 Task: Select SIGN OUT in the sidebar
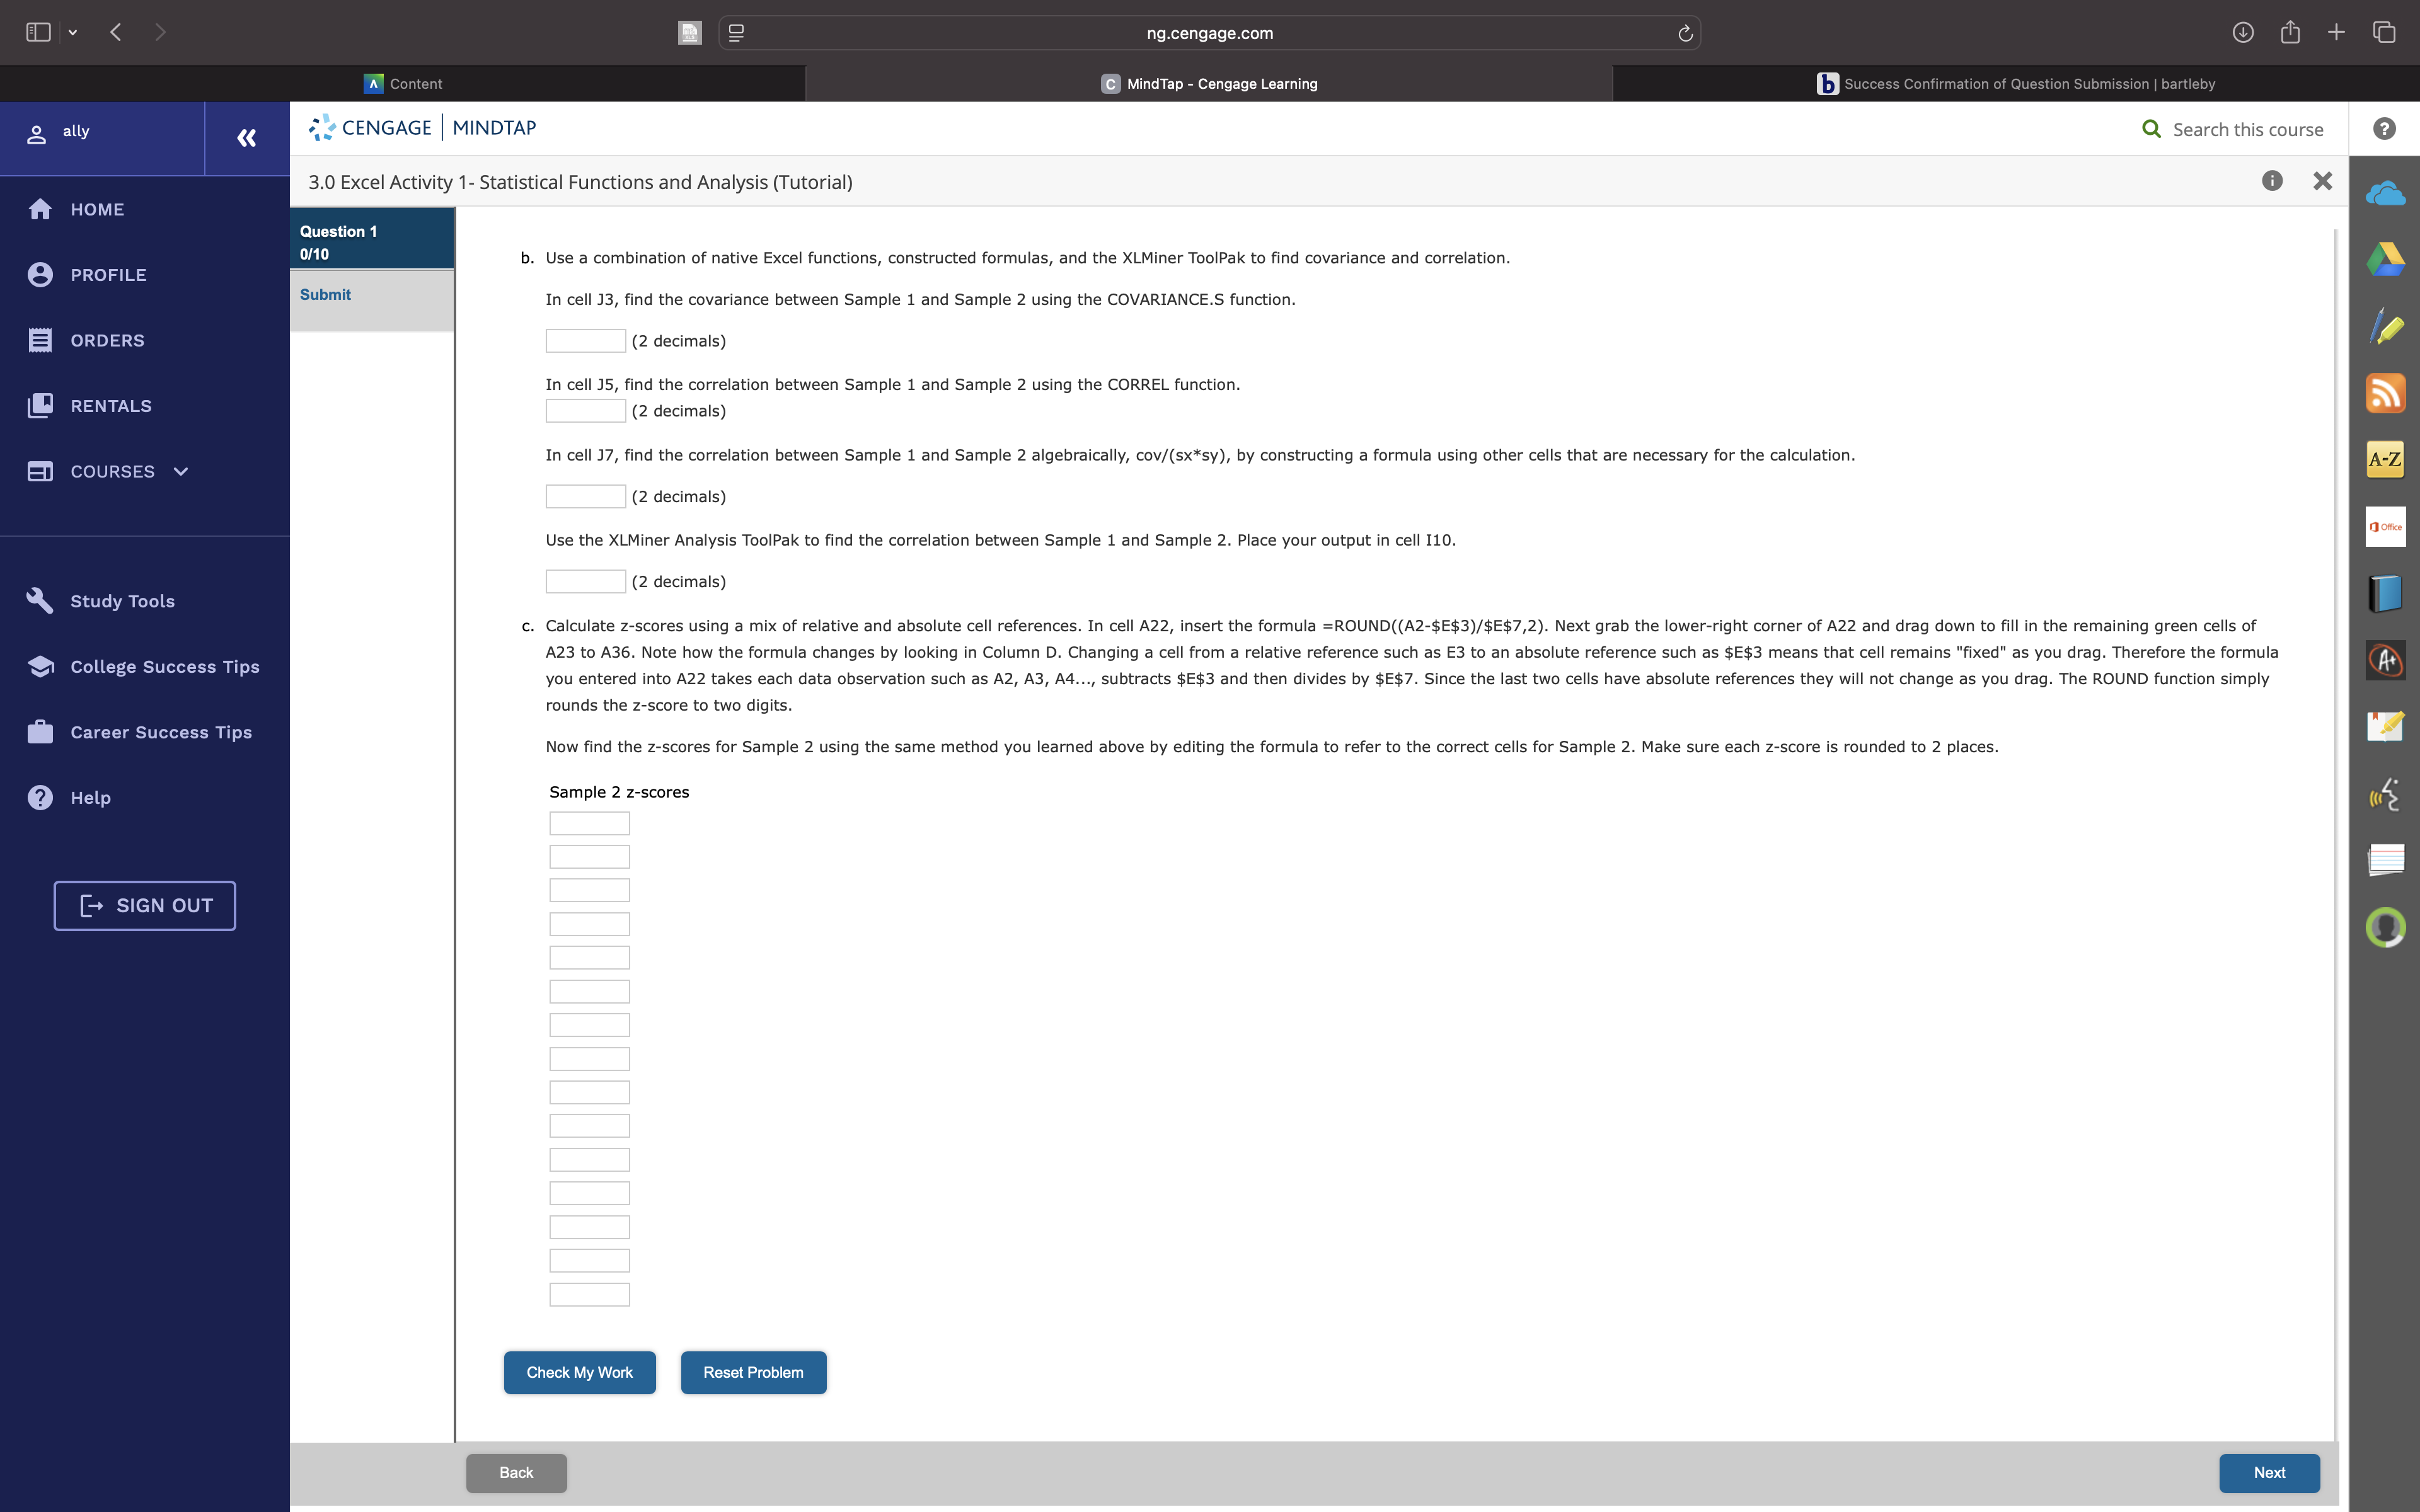click(x=144, y=905)
